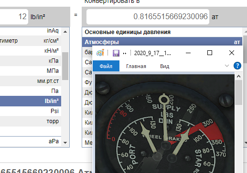The width and height of the screenshot is (247, 173).
Task: Select Па unit in source list
Action: [x=31, y=91]
